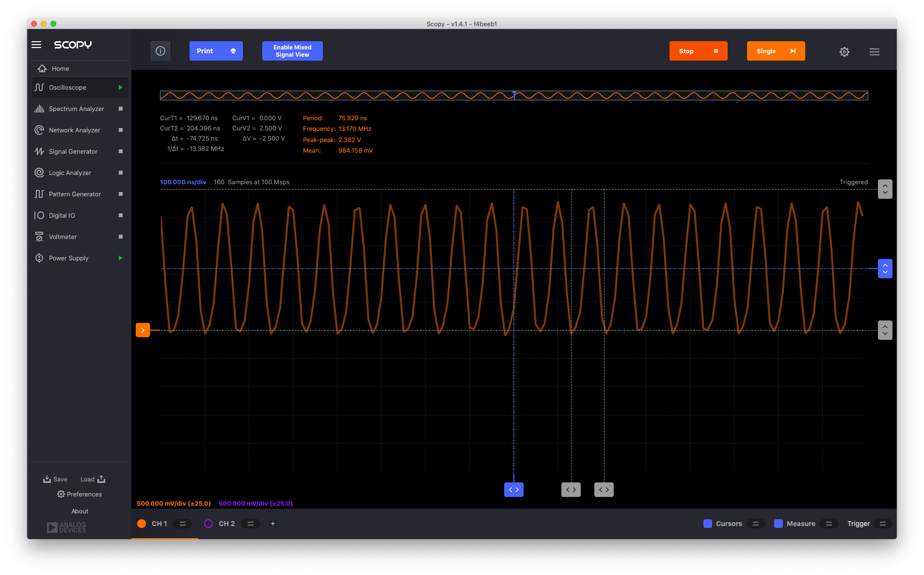Open Measure settings sliders icon
This screenshot has height=575, width=924.
tap(829, 524)
